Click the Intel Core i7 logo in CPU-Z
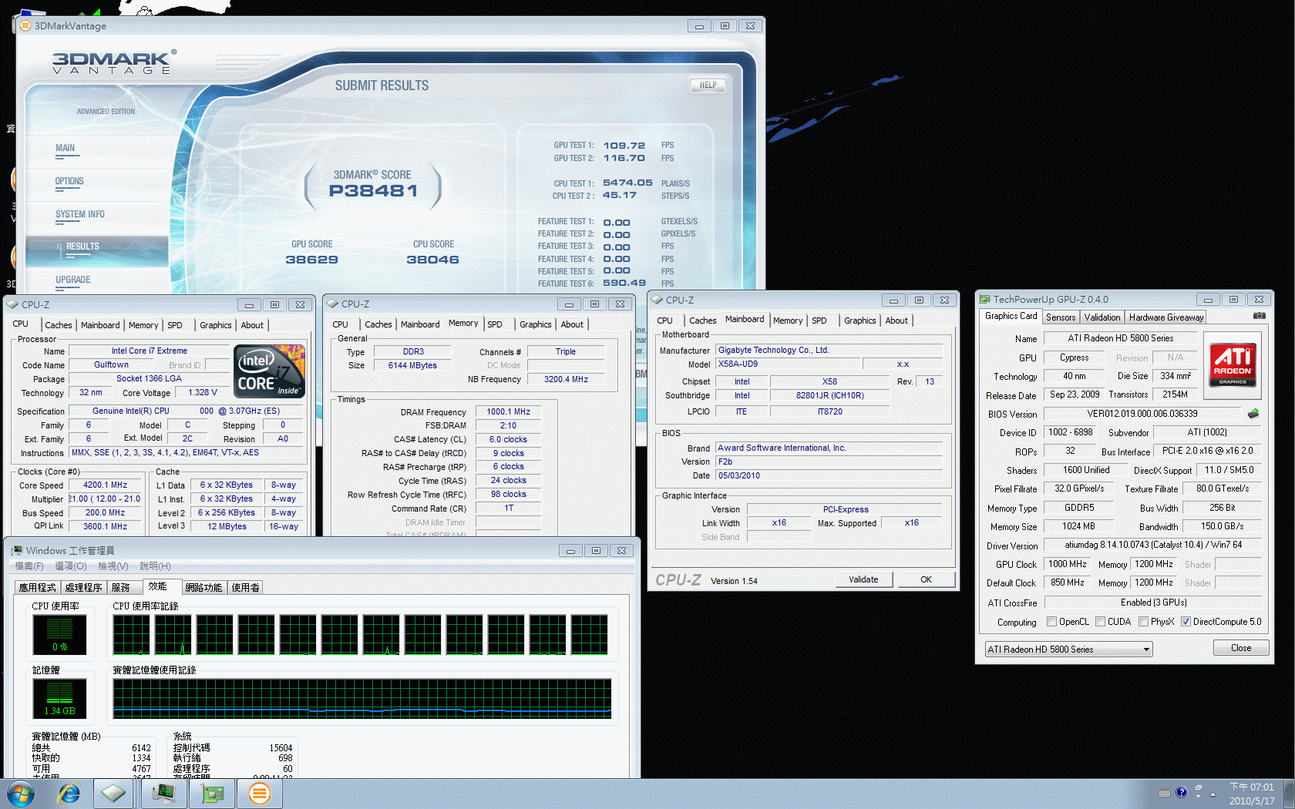Viewport: 1295px width, 809px height. [x=269, y=371]
